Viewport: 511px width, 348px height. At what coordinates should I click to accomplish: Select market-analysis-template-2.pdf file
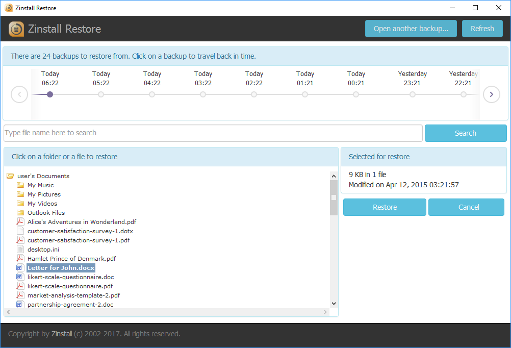click(73, 295)
